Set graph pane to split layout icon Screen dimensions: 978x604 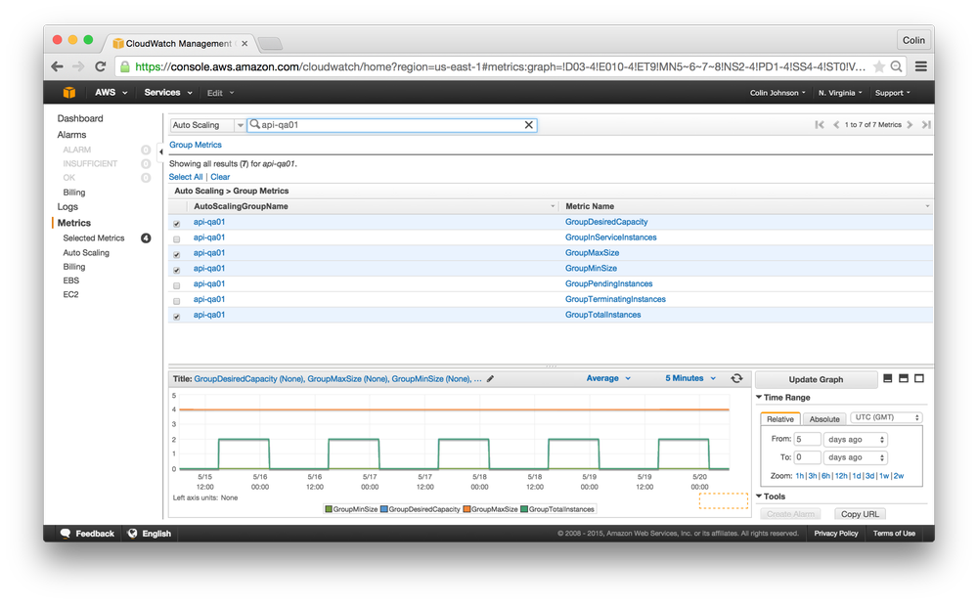903,378
